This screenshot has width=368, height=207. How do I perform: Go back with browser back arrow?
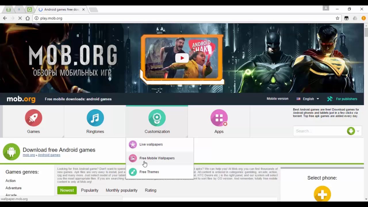pyautogui.click(x=5, y=18)
